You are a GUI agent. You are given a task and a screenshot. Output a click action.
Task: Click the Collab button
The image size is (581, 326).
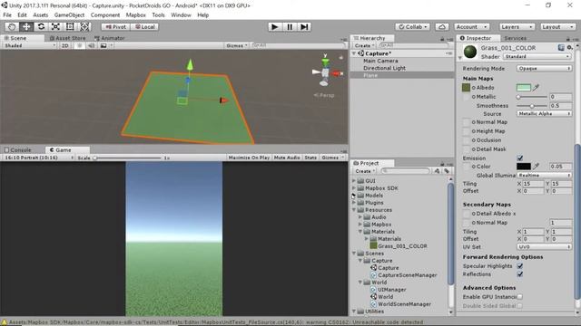(x=413, y=27)
